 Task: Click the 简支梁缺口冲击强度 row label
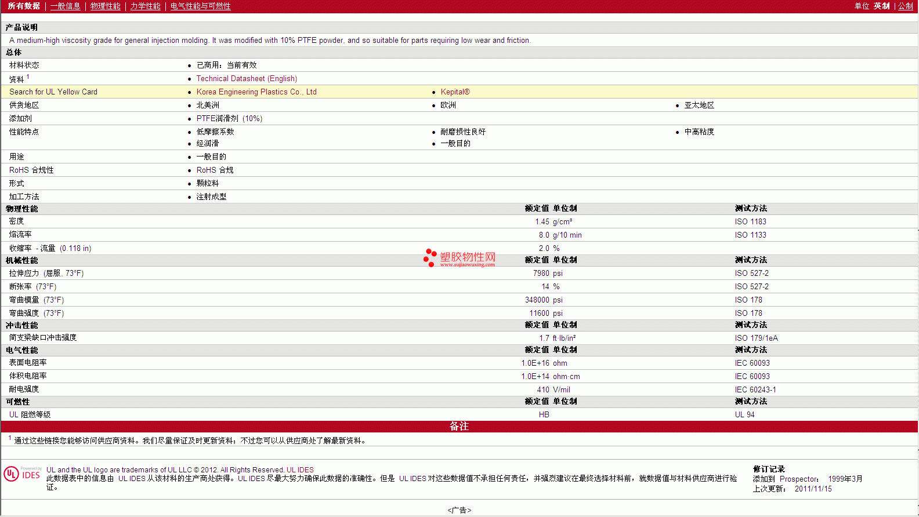pyautogui.click(x=43, y=337)
